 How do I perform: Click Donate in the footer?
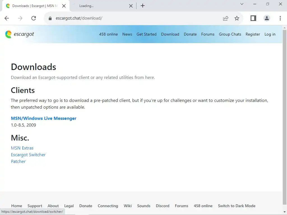click(86, 206)
